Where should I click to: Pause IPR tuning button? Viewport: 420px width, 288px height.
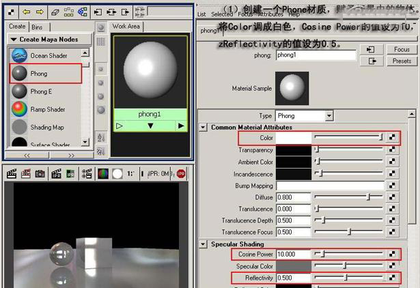coord(142,174)
